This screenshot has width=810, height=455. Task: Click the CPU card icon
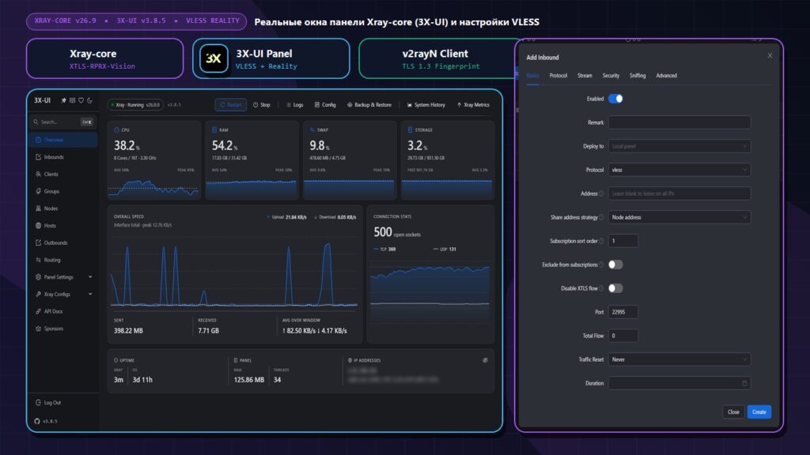pyautogui.click(x=117, y=130)
